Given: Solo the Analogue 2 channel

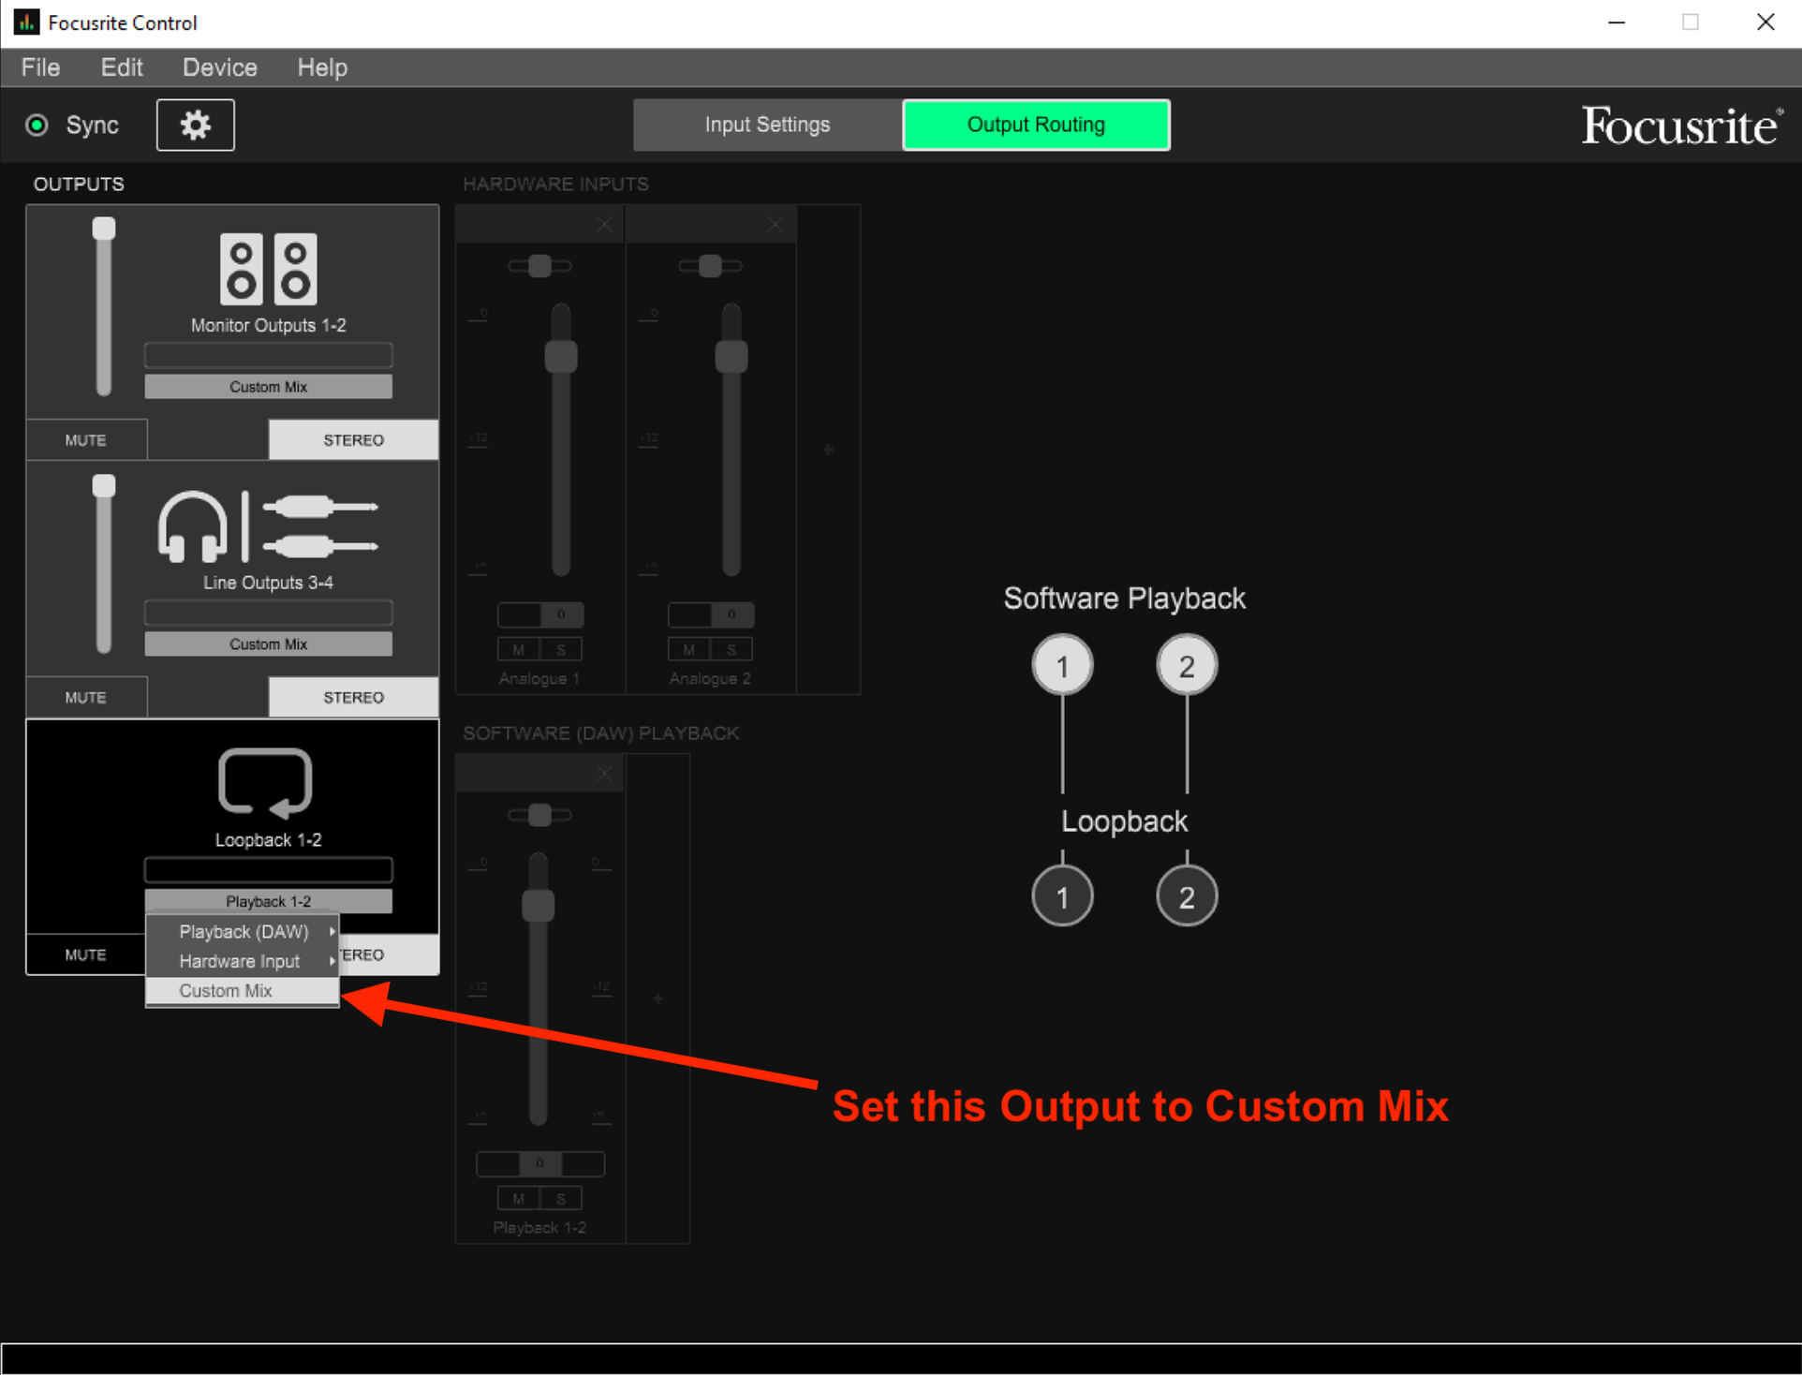Looking at the screenshot, I should pos(731,648).
